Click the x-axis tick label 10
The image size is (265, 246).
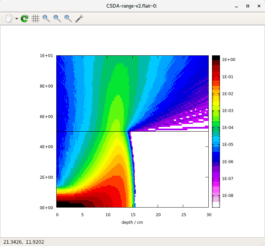point(108,215)
